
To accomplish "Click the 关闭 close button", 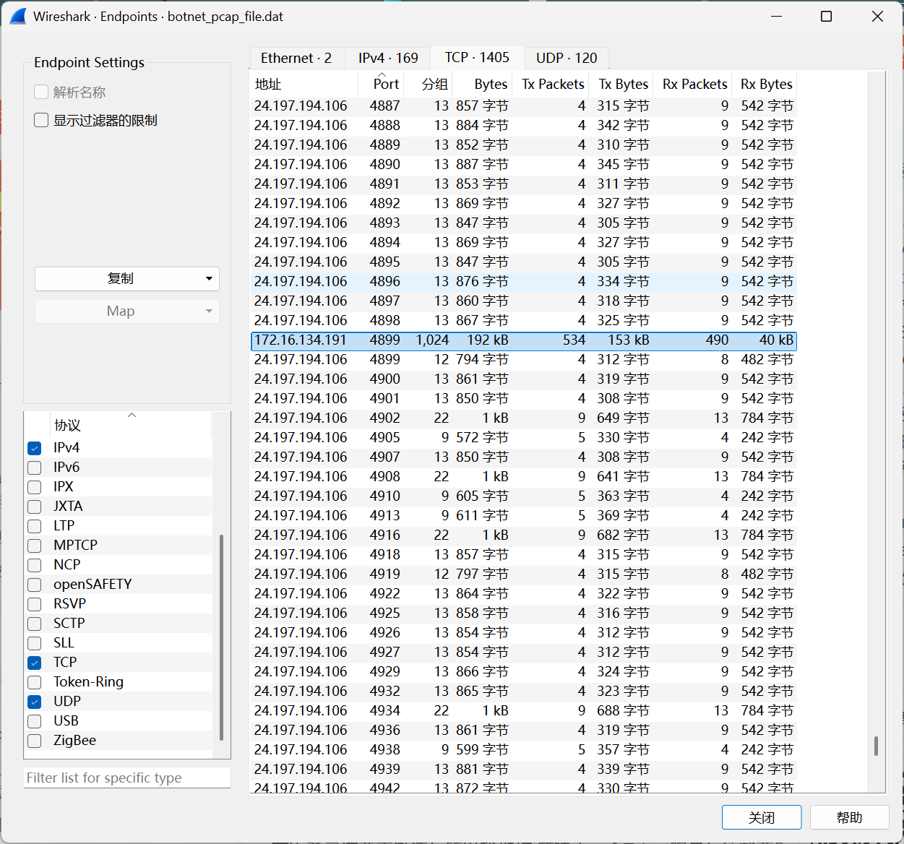I will (762, 817).
